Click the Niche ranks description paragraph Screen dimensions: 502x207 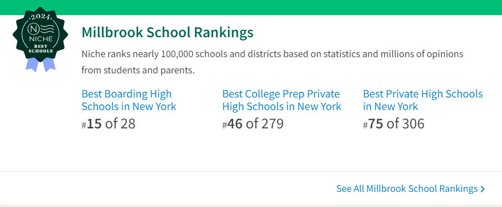coord(272,62)
